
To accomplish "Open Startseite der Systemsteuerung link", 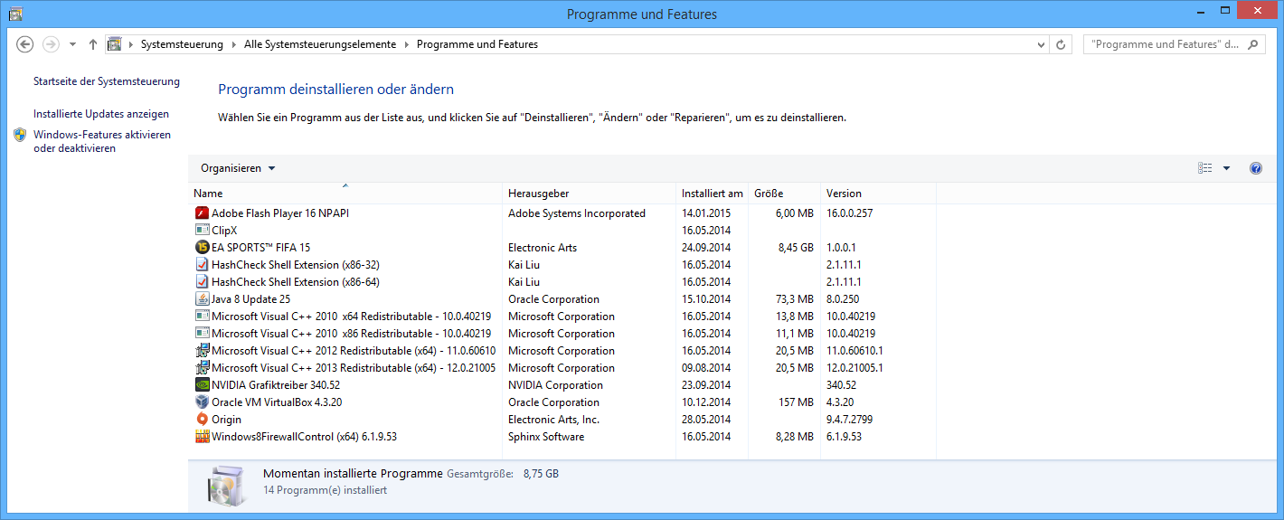I will [x=107, y=81].
